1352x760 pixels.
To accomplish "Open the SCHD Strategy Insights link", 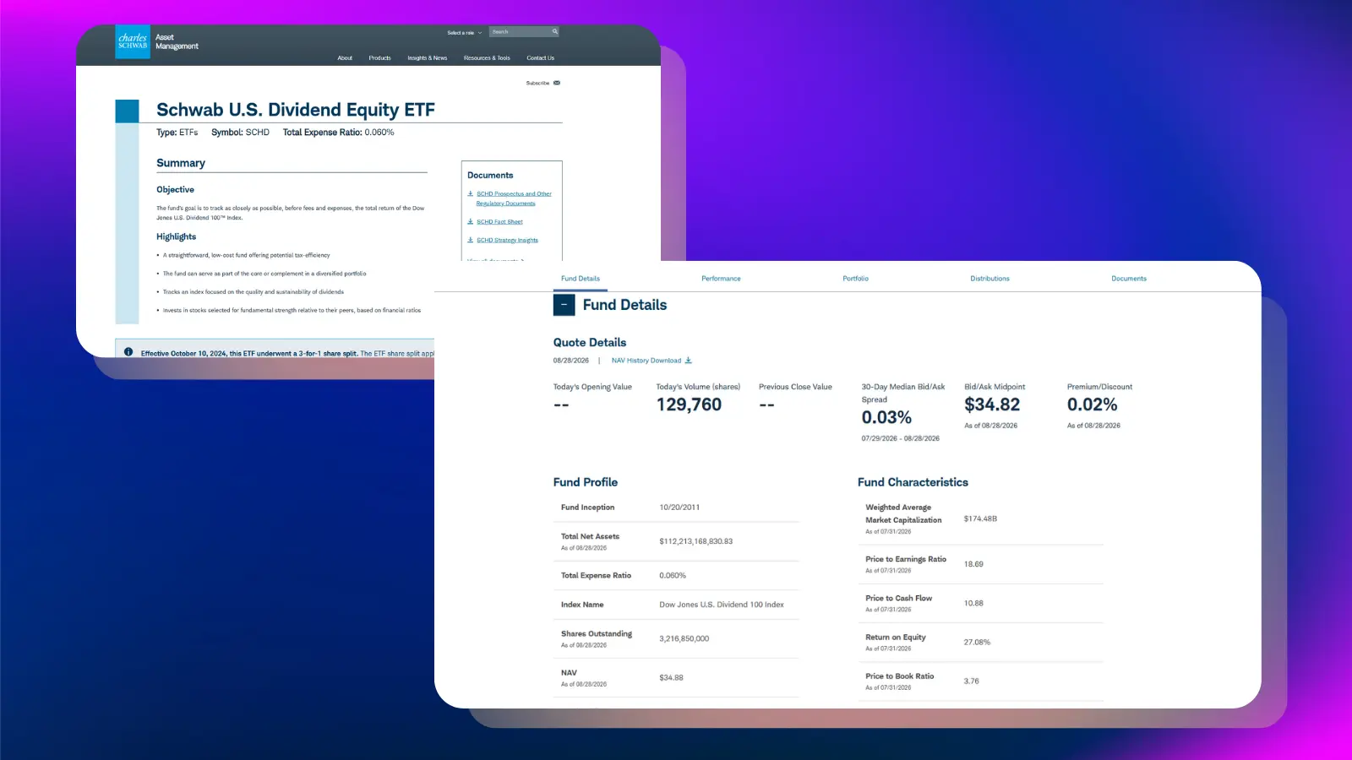I will (507, 240).
